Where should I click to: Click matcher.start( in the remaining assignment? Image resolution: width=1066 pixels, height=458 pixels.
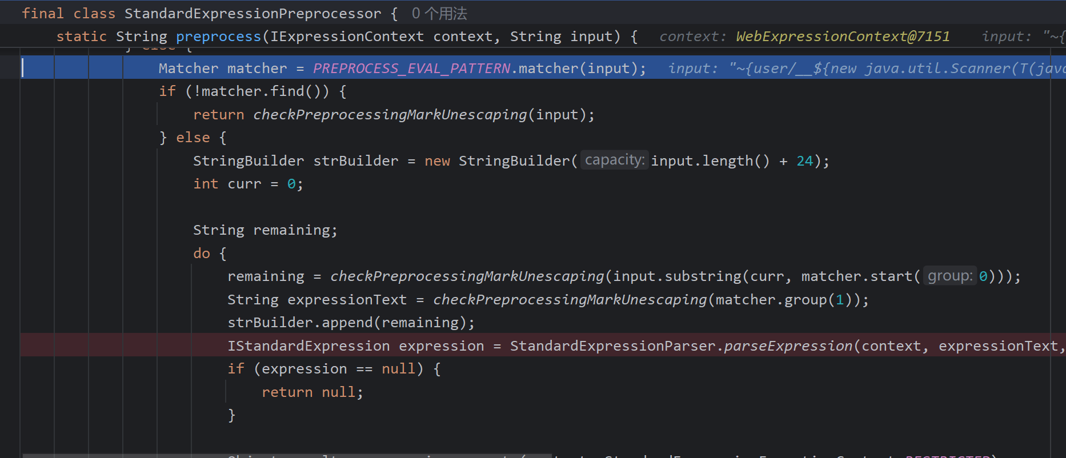pyautogui.click(x=861, y=276)
